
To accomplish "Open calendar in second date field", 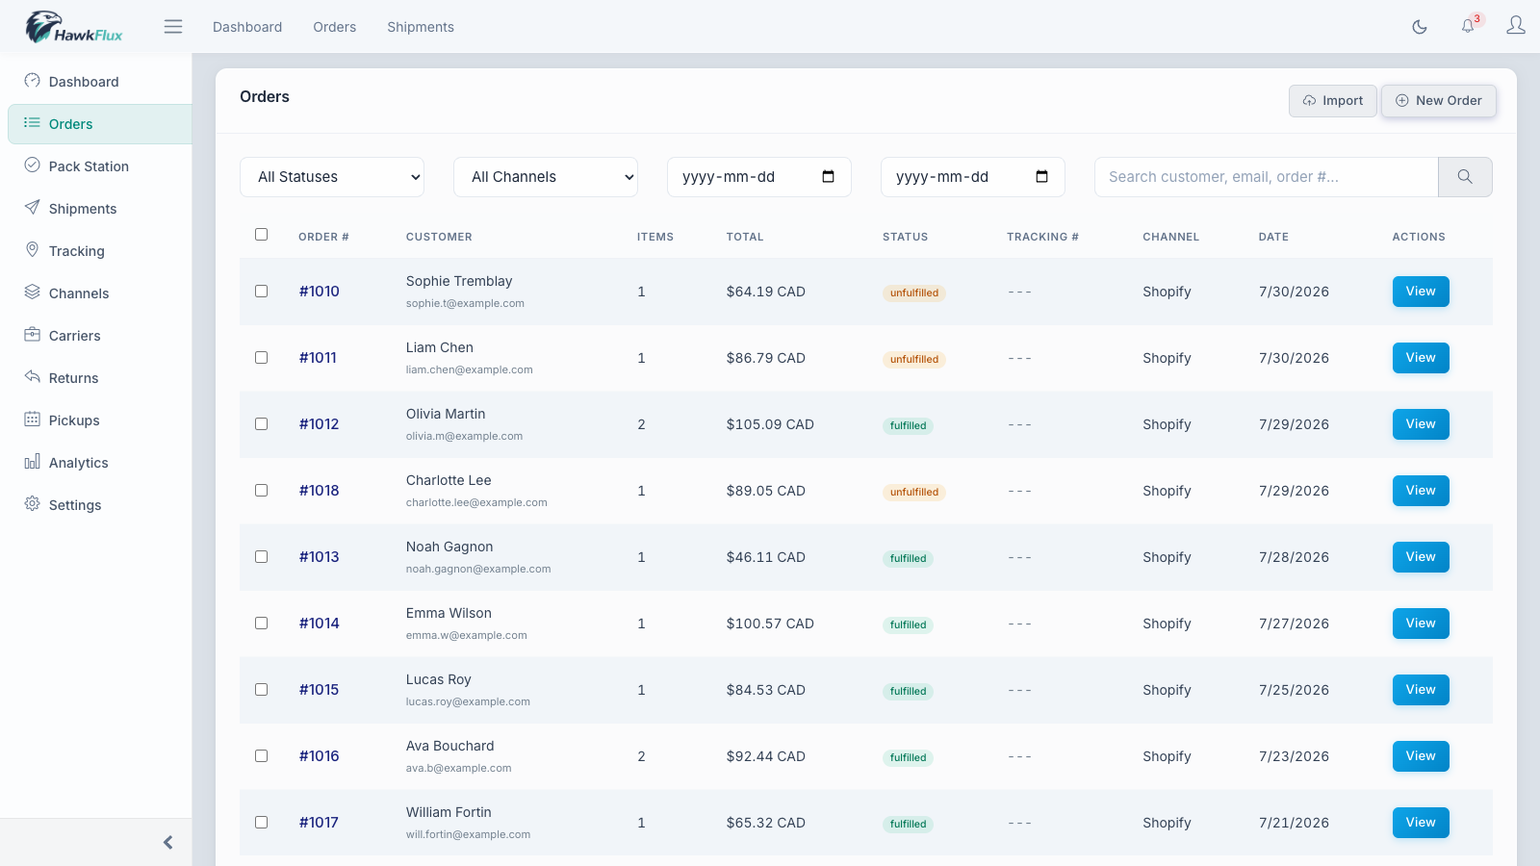I will coord(1041,177).
